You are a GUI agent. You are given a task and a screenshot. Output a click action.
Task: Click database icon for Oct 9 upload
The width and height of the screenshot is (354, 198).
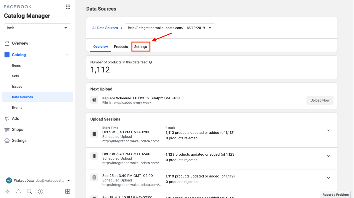tap(94, 134)
